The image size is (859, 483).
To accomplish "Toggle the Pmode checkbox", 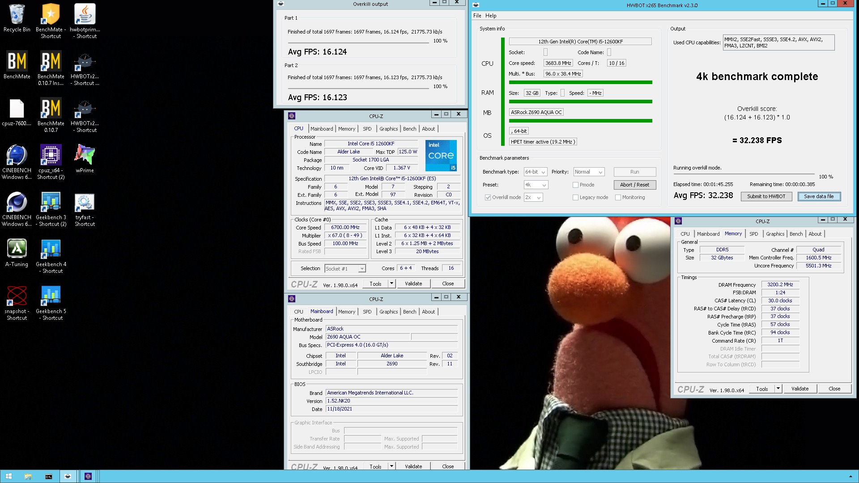I will point(575,185).
